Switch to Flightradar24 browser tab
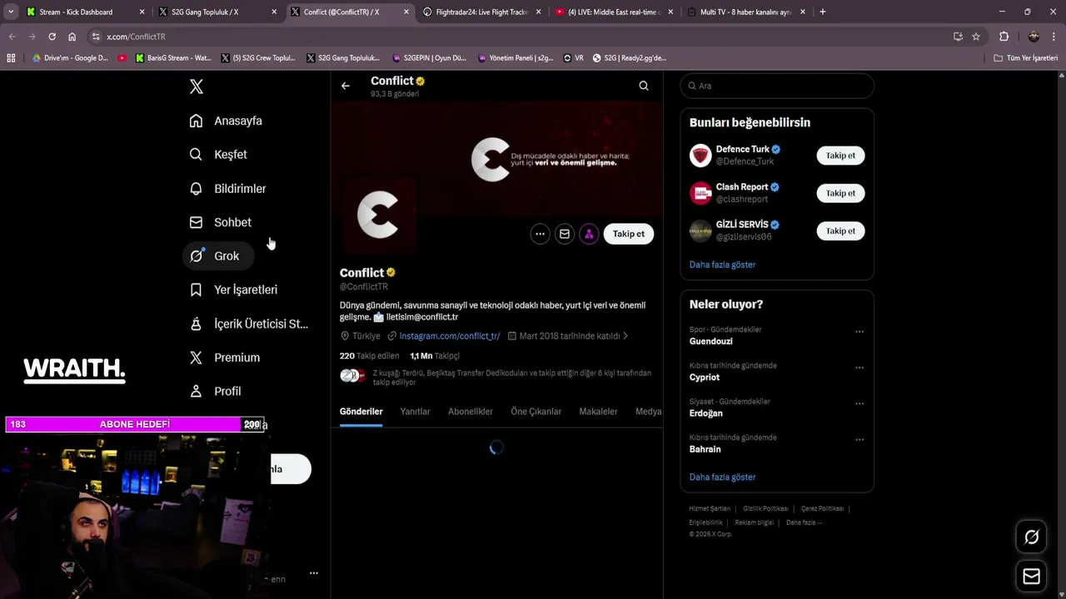This screenshot has width=1066, height=599. click(x=482, y=12)
